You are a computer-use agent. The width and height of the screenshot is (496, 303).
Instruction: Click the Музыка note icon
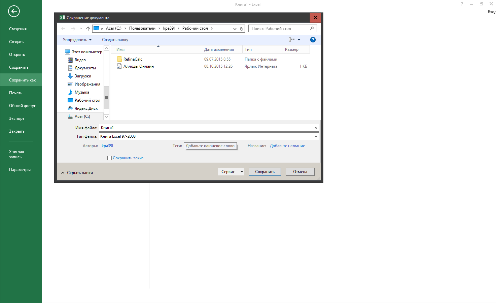[x=70, y=92]
